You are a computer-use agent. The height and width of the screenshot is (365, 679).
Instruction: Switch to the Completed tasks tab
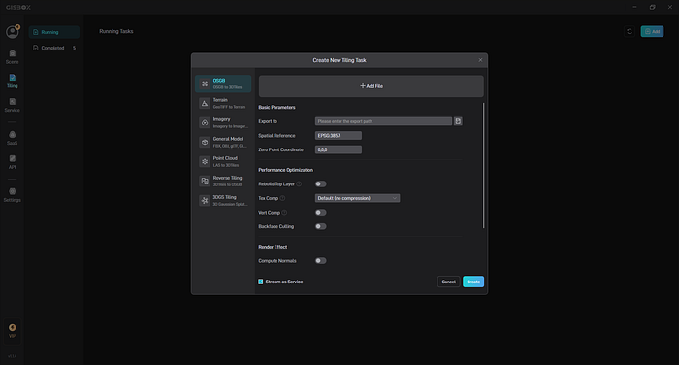pos(53,48)
